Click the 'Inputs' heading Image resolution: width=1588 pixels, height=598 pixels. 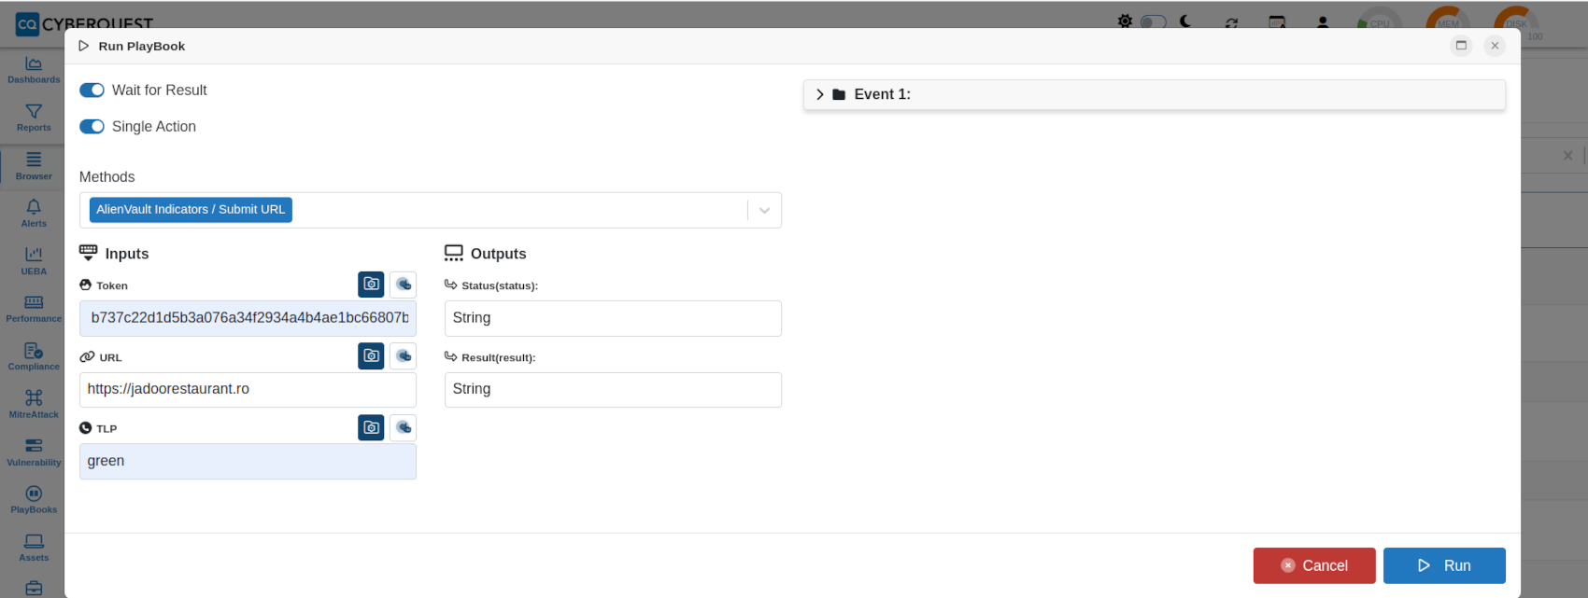click(127, 254)
